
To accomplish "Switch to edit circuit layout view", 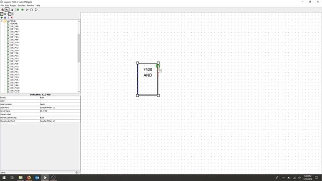I will click(10, 14).
